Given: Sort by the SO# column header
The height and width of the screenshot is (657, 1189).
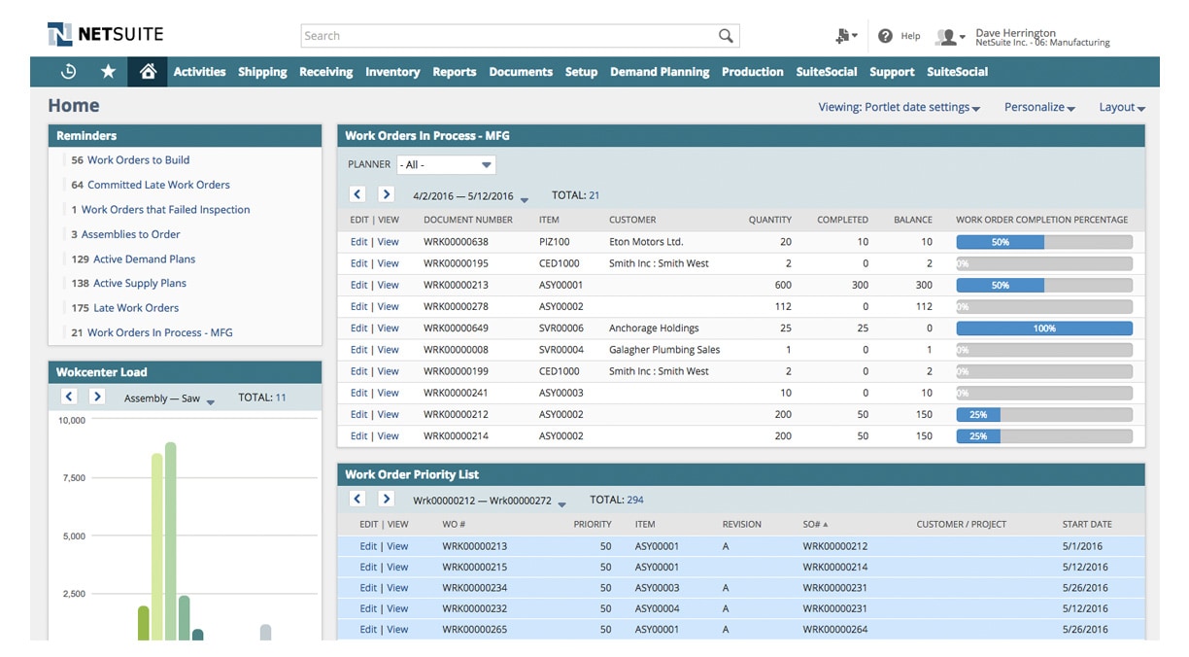Looking at the screenshot, I should pos(816,524).
